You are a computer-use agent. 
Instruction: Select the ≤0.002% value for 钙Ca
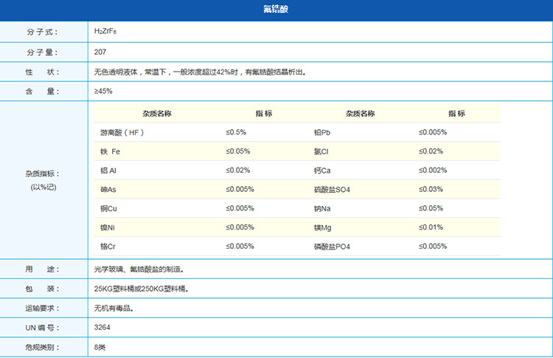pos(433,171)
